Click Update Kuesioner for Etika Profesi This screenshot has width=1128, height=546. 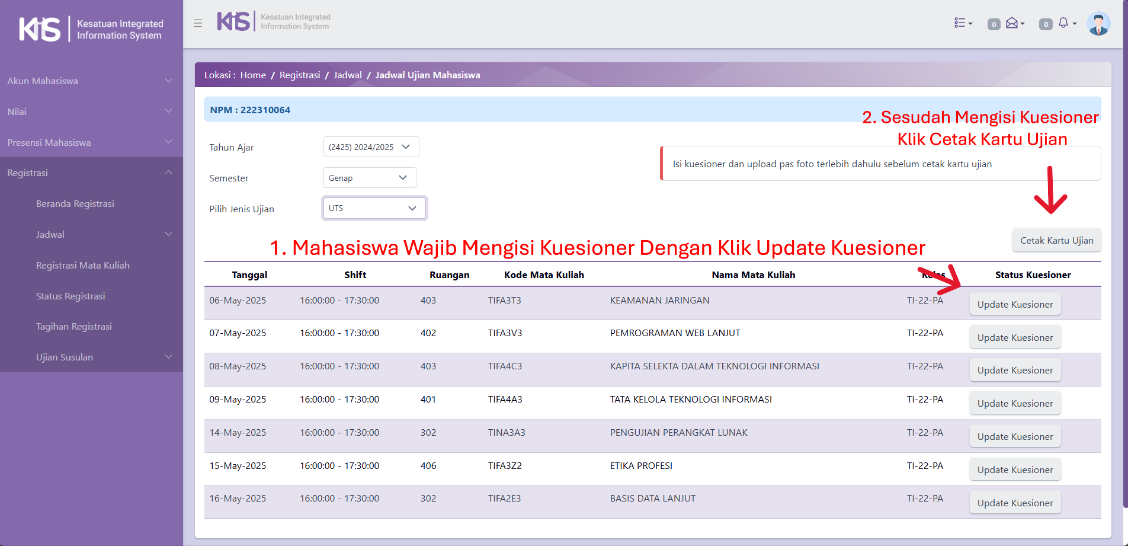(x=1015, y=470)
